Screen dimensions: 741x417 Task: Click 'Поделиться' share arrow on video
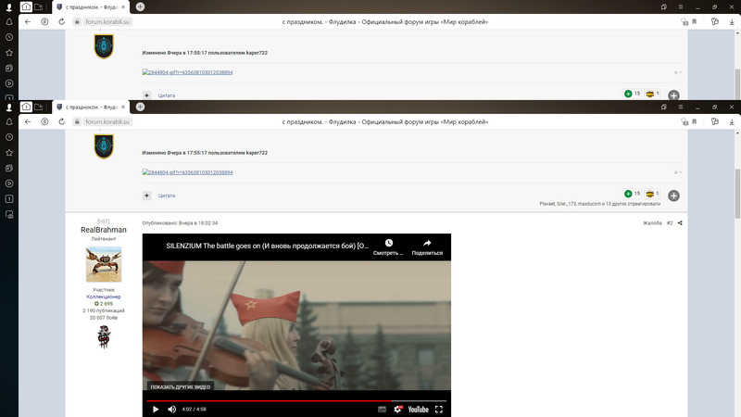pyautogui.click(x=427, y=243)
